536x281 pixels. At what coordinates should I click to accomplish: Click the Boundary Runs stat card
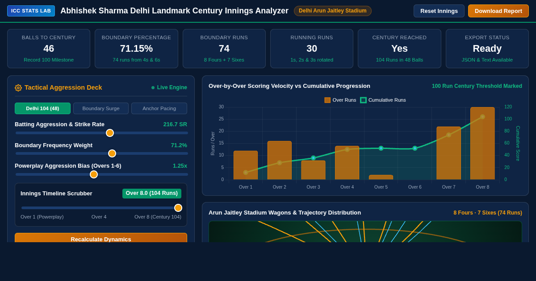pos(224,49)
